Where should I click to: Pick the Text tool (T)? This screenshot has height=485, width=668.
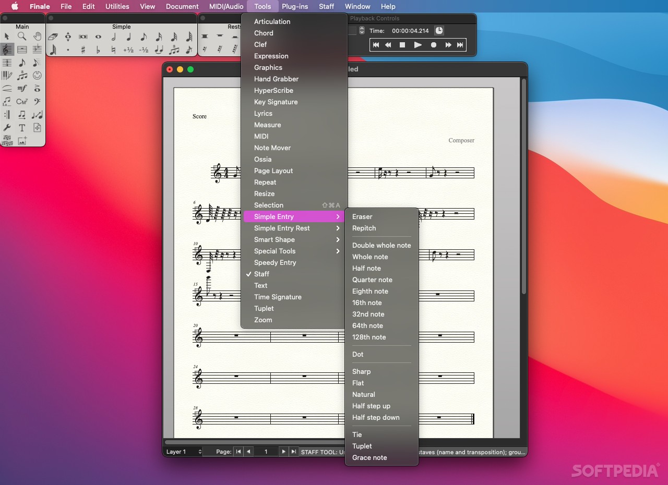22,128
